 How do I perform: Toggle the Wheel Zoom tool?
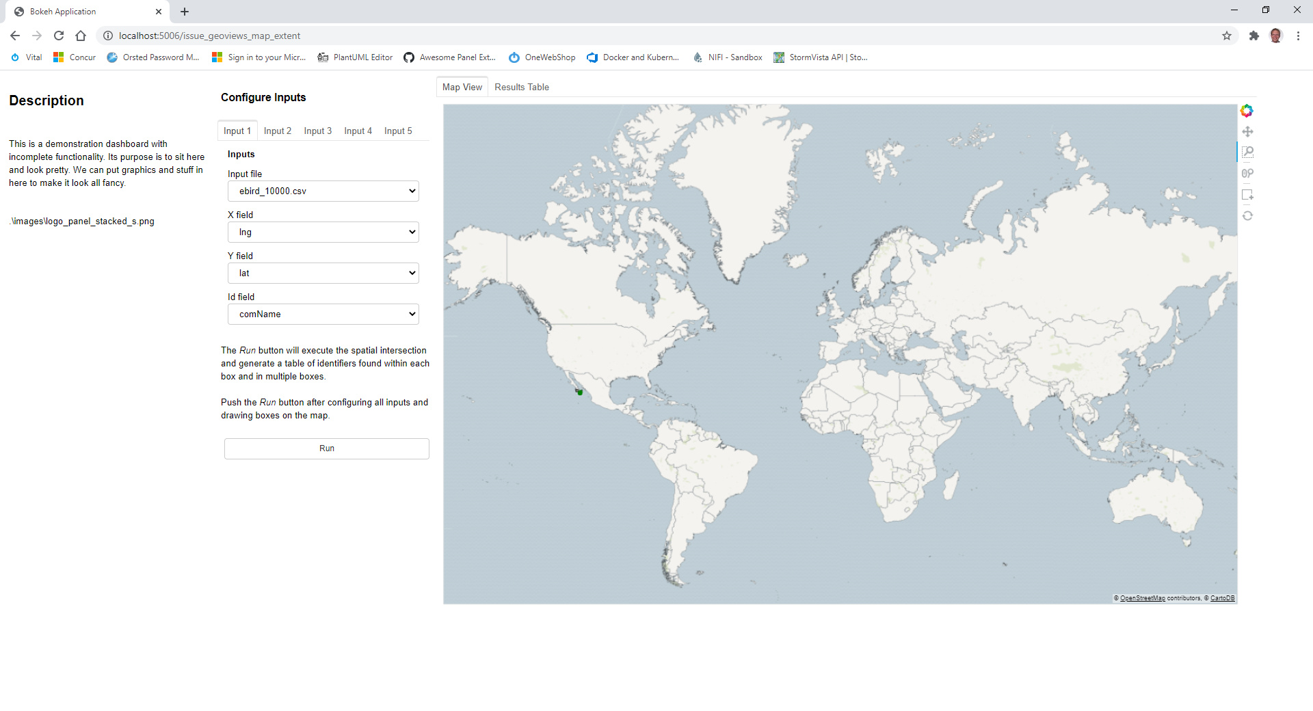(1247, 174)
